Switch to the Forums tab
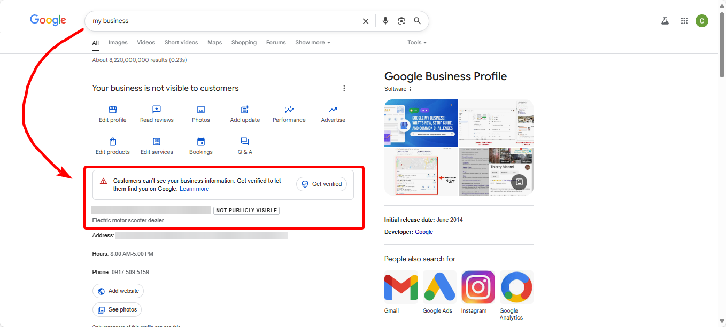 pos(276,43)
